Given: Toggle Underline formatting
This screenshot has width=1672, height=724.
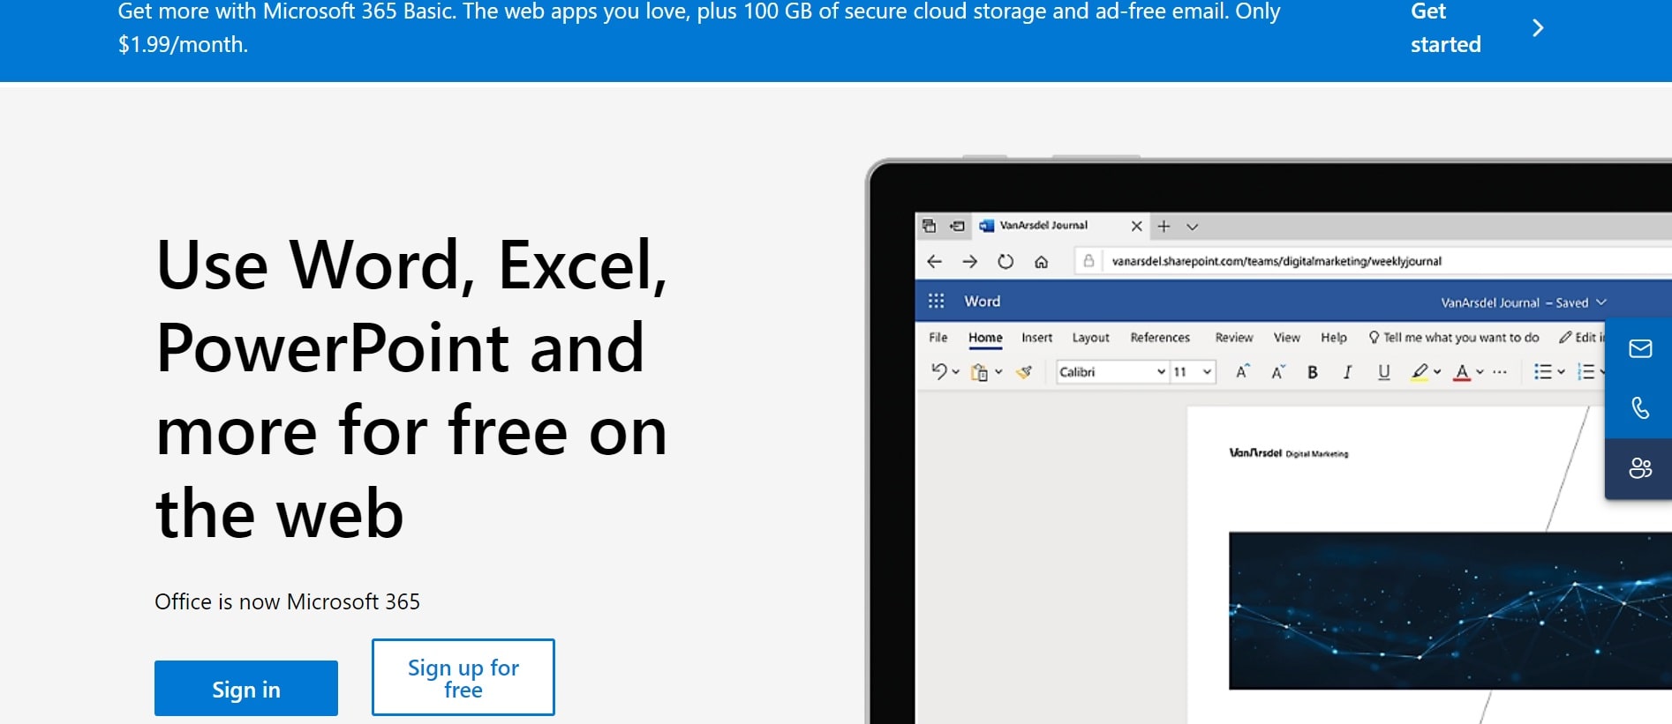Looking at the screenshot, I should [x=1383, y=372].
